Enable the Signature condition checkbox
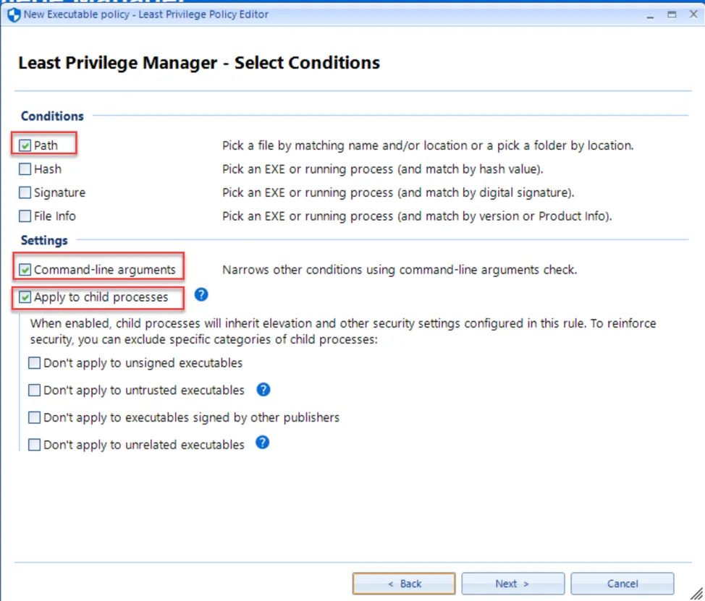Screen dimensions: 705x601 click(x=25, y=193)
